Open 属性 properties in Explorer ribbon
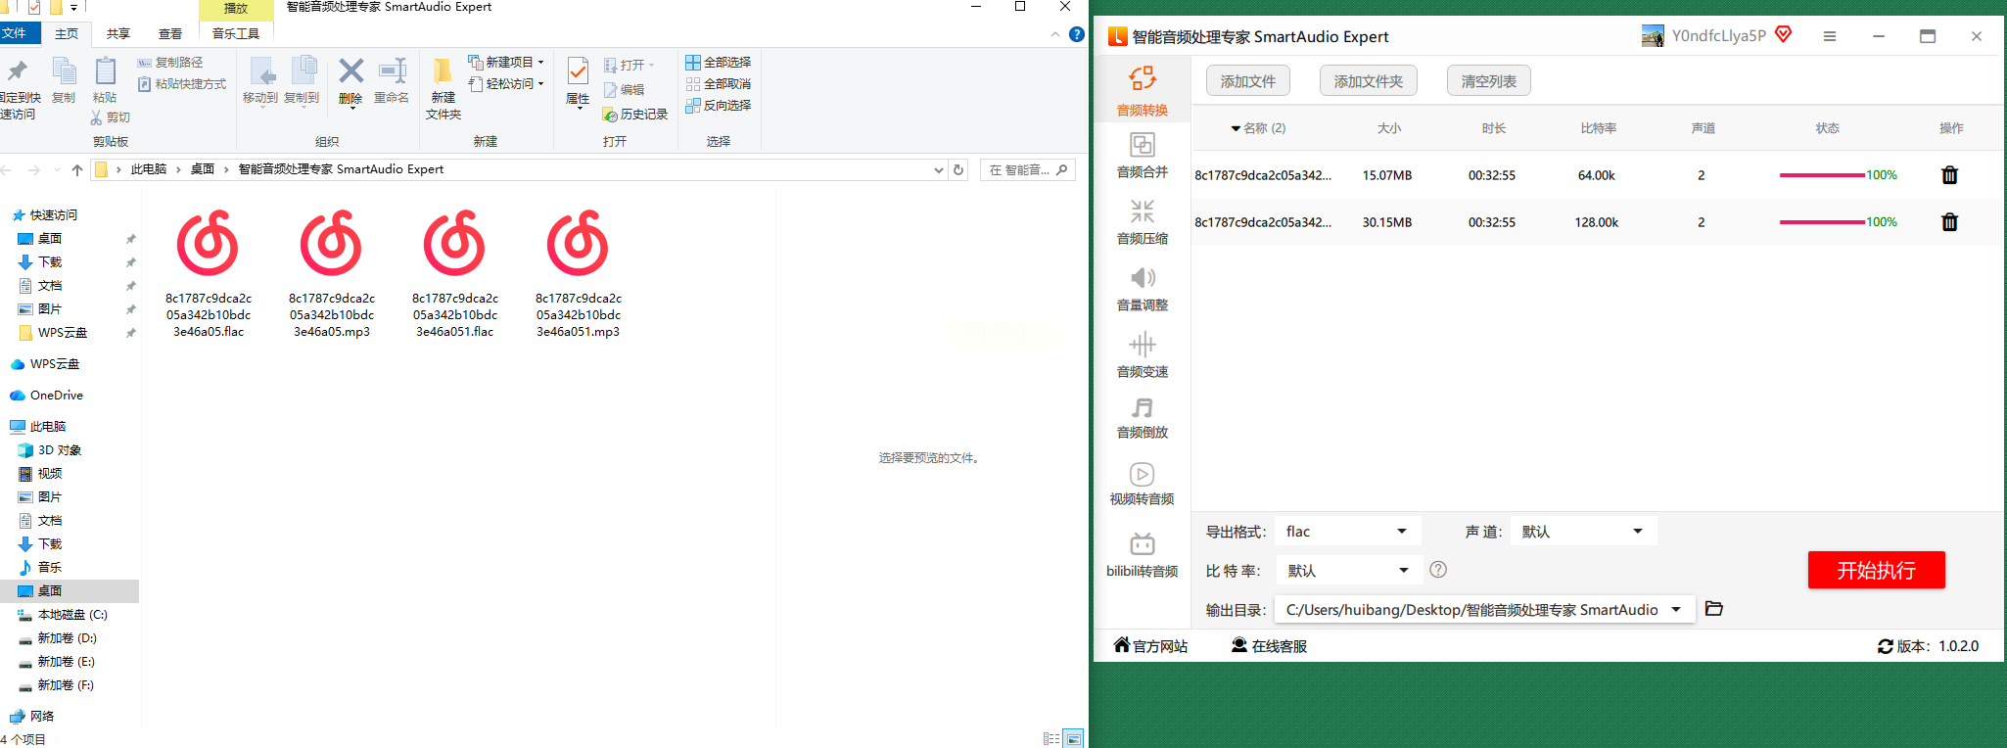Image resolution: width=2007 pixels, height=748 pixels. coord(578,82)
